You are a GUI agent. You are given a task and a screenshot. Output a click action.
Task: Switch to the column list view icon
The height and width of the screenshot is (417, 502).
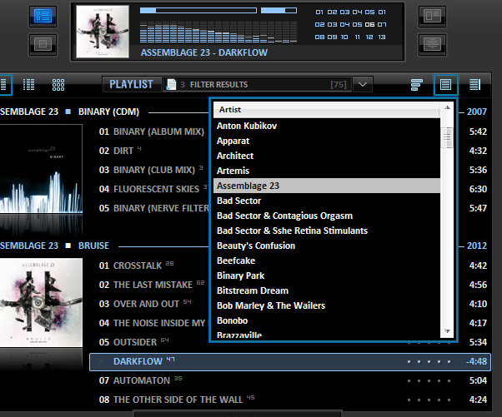(x=29, y=84)
